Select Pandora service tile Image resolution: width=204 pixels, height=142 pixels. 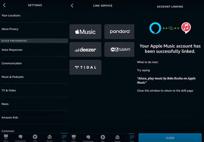click(119, 32)
